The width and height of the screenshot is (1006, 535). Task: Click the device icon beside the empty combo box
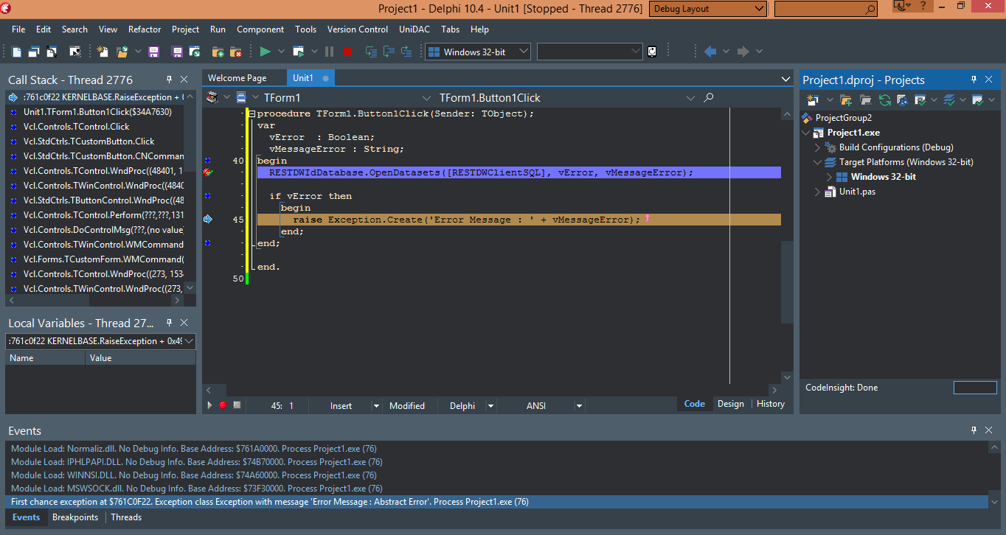click(x=653, y=52)
